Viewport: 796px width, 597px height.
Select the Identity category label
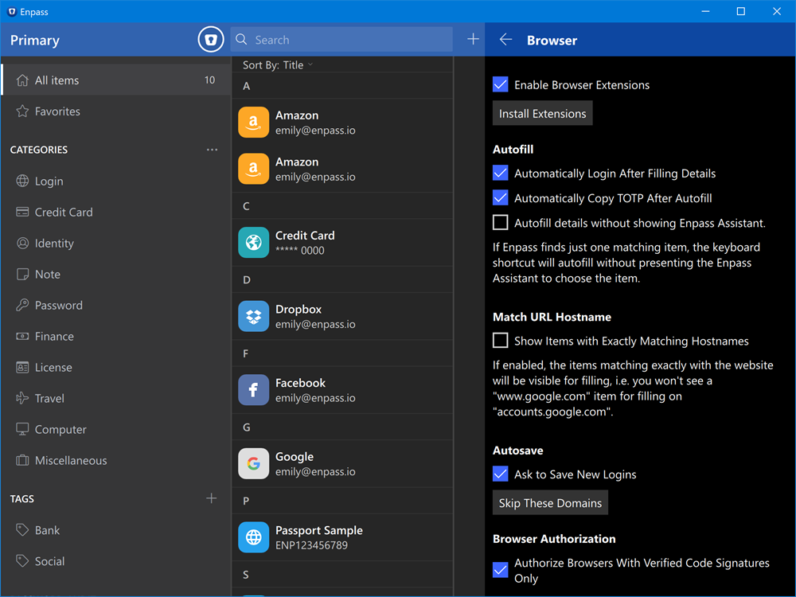(54, 243)
